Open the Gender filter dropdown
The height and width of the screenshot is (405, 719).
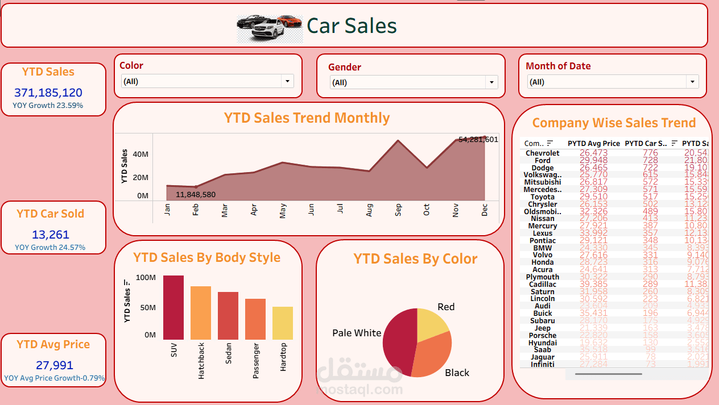point(491,82)
